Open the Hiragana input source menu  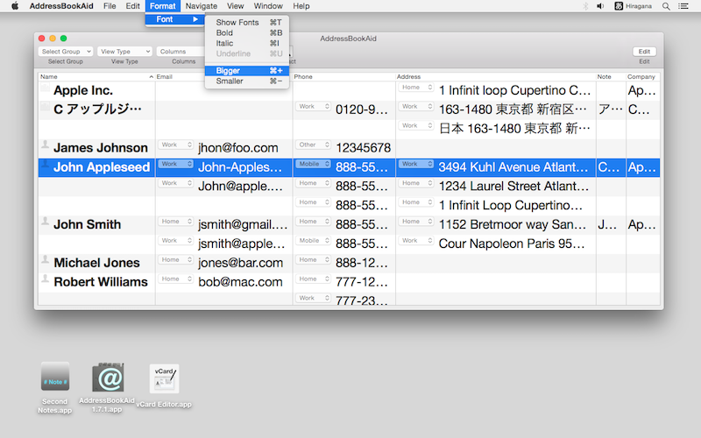(x=633, y=6)
